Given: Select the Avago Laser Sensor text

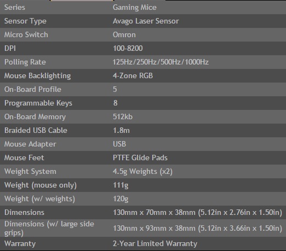Looking at the screenshot, I should 146,21.
